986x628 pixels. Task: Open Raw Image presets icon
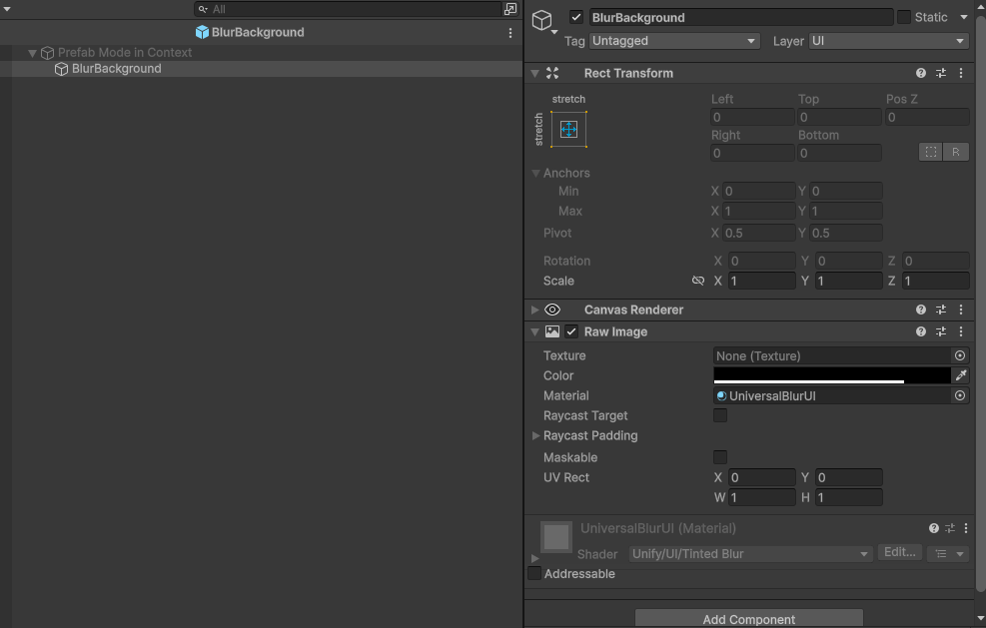(941, 331)
